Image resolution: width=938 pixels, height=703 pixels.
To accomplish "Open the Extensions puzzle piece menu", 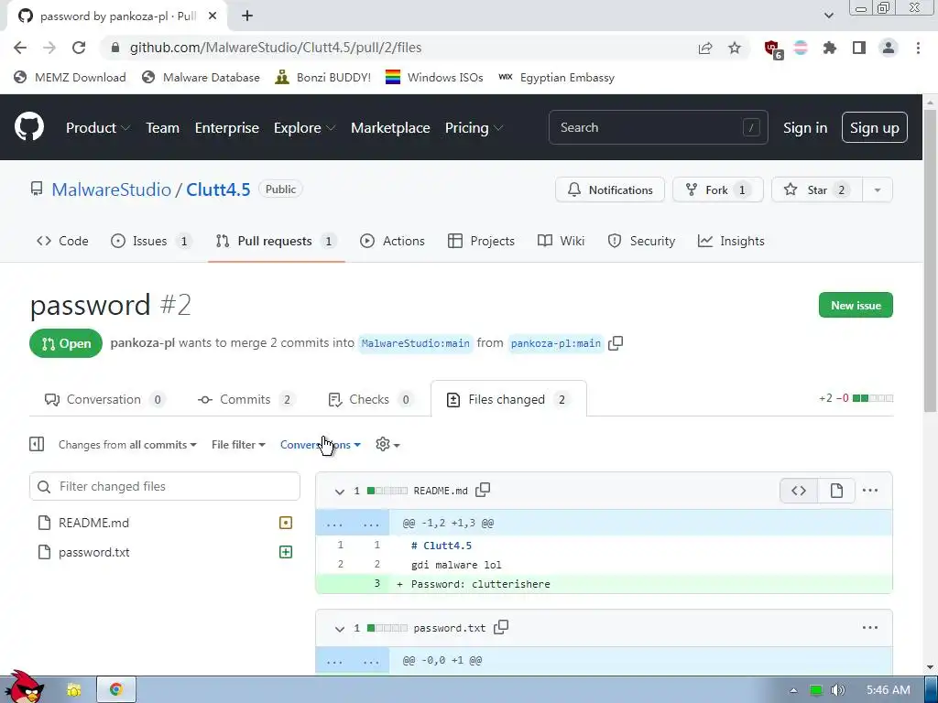I will (830, 48).
